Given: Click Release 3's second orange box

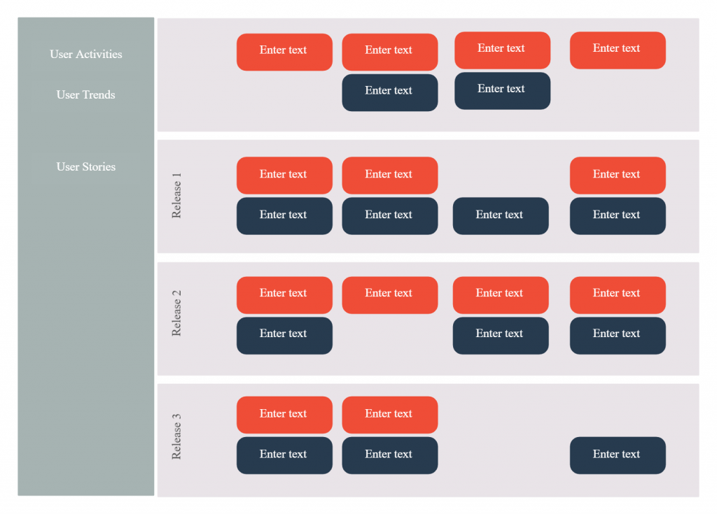Looking at the screenshot, I should pos(389,415).
